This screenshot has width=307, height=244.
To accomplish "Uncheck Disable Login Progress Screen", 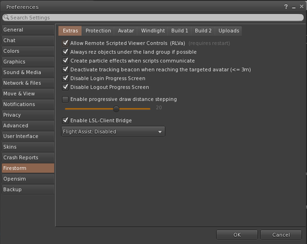I will click(65, 79).
